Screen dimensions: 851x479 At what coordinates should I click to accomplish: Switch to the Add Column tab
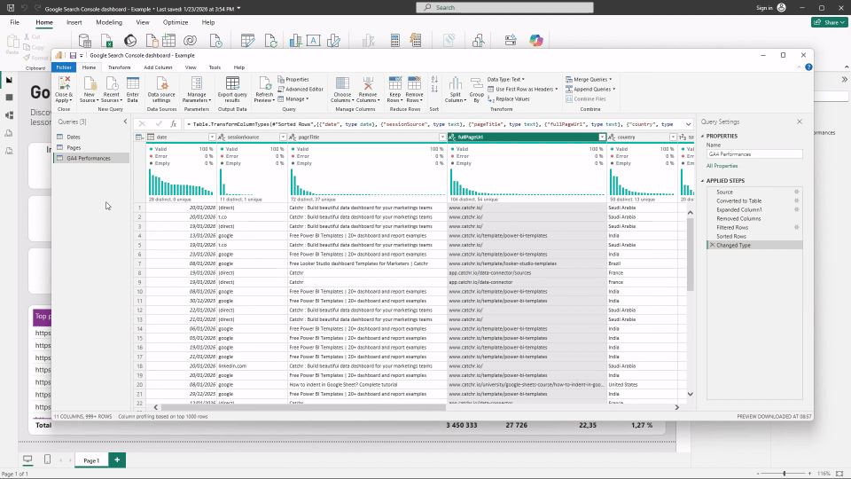click(x=158, y=67)
